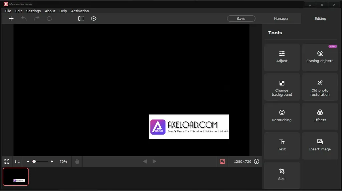342x191 pixels.
Task: Open the Old photo restoration tool
Action: tap(320, 87)
